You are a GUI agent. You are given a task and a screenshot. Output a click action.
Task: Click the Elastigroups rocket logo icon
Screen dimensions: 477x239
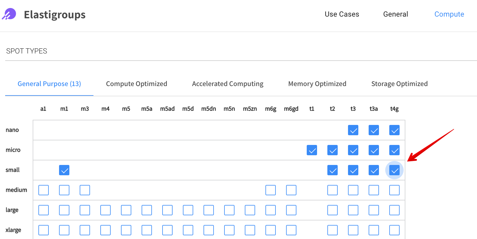(x=9, y=14)
